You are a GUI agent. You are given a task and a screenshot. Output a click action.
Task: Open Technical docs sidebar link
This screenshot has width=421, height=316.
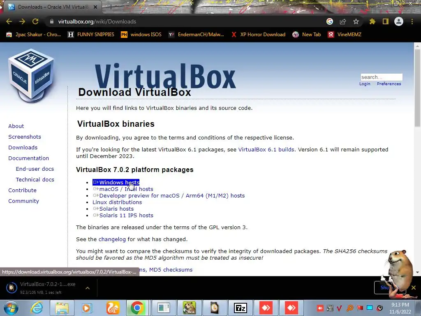pyautogui.click(x=35, y=179)
